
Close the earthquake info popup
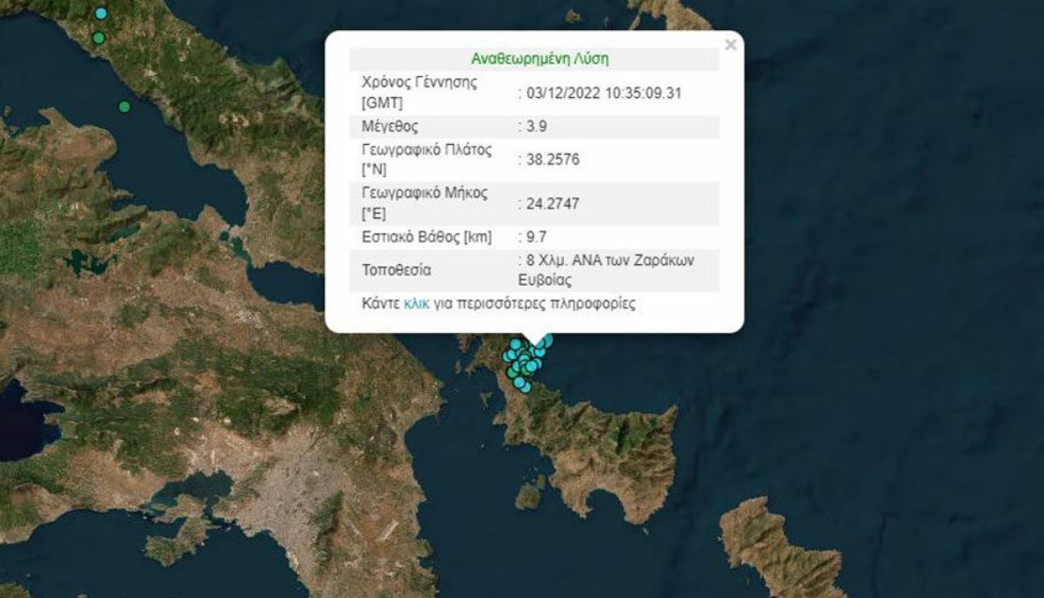[x=730, y=44]
